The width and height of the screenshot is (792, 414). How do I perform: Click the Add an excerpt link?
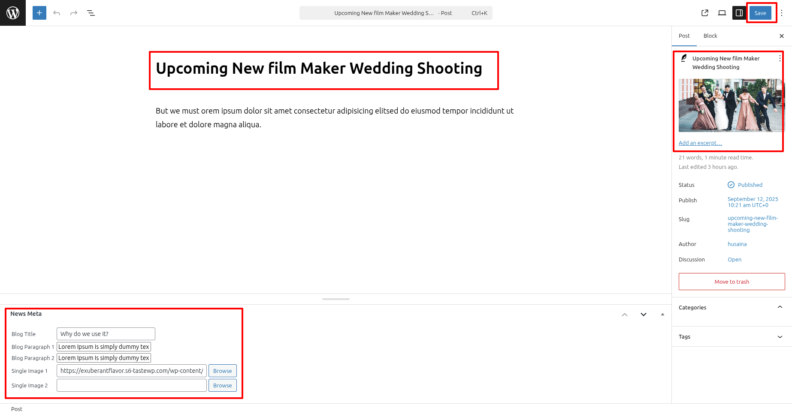(700, 143)
